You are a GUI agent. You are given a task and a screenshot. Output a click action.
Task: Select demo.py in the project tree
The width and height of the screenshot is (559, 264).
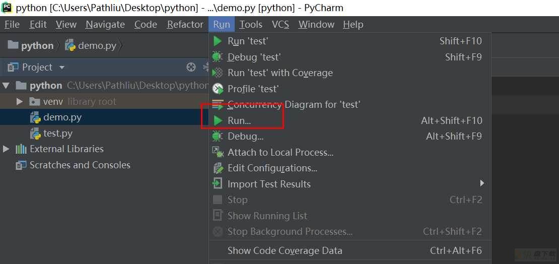pyautogui.click(x=104, y=117)
